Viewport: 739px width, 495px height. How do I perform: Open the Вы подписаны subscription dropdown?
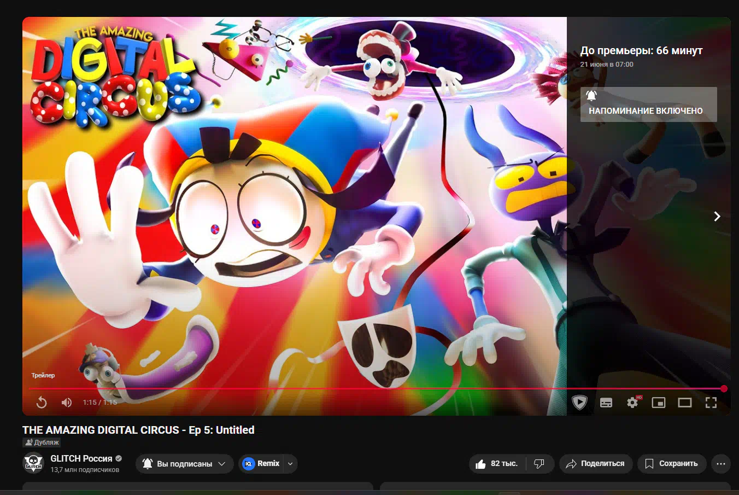184,464
